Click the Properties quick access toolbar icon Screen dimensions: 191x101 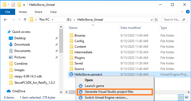(13, 5)
